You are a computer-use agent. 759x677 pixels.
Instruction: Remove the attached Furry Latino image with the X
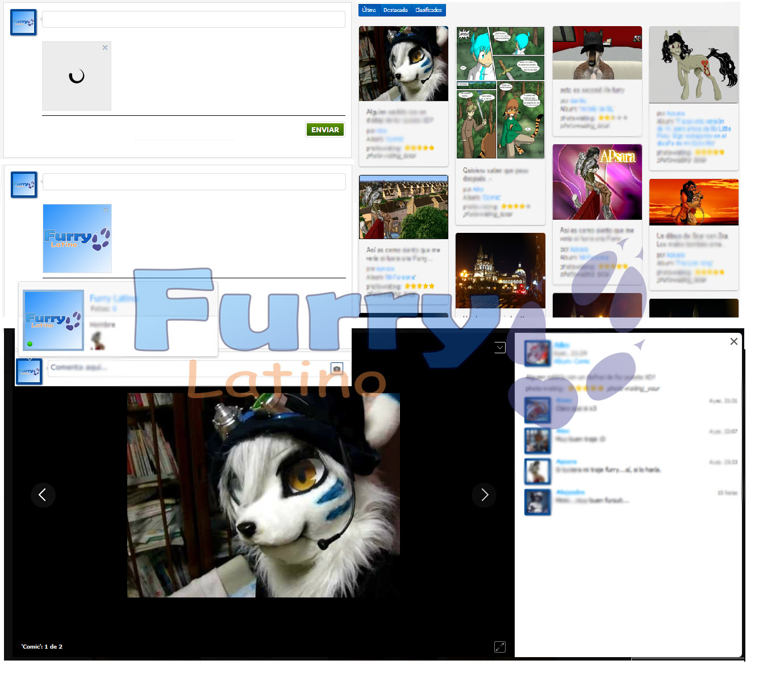click(x=105, y=210)
